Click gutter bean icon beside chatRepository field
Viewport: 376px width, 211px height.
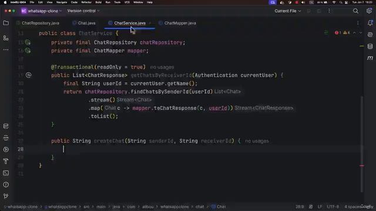pos(28,43)
